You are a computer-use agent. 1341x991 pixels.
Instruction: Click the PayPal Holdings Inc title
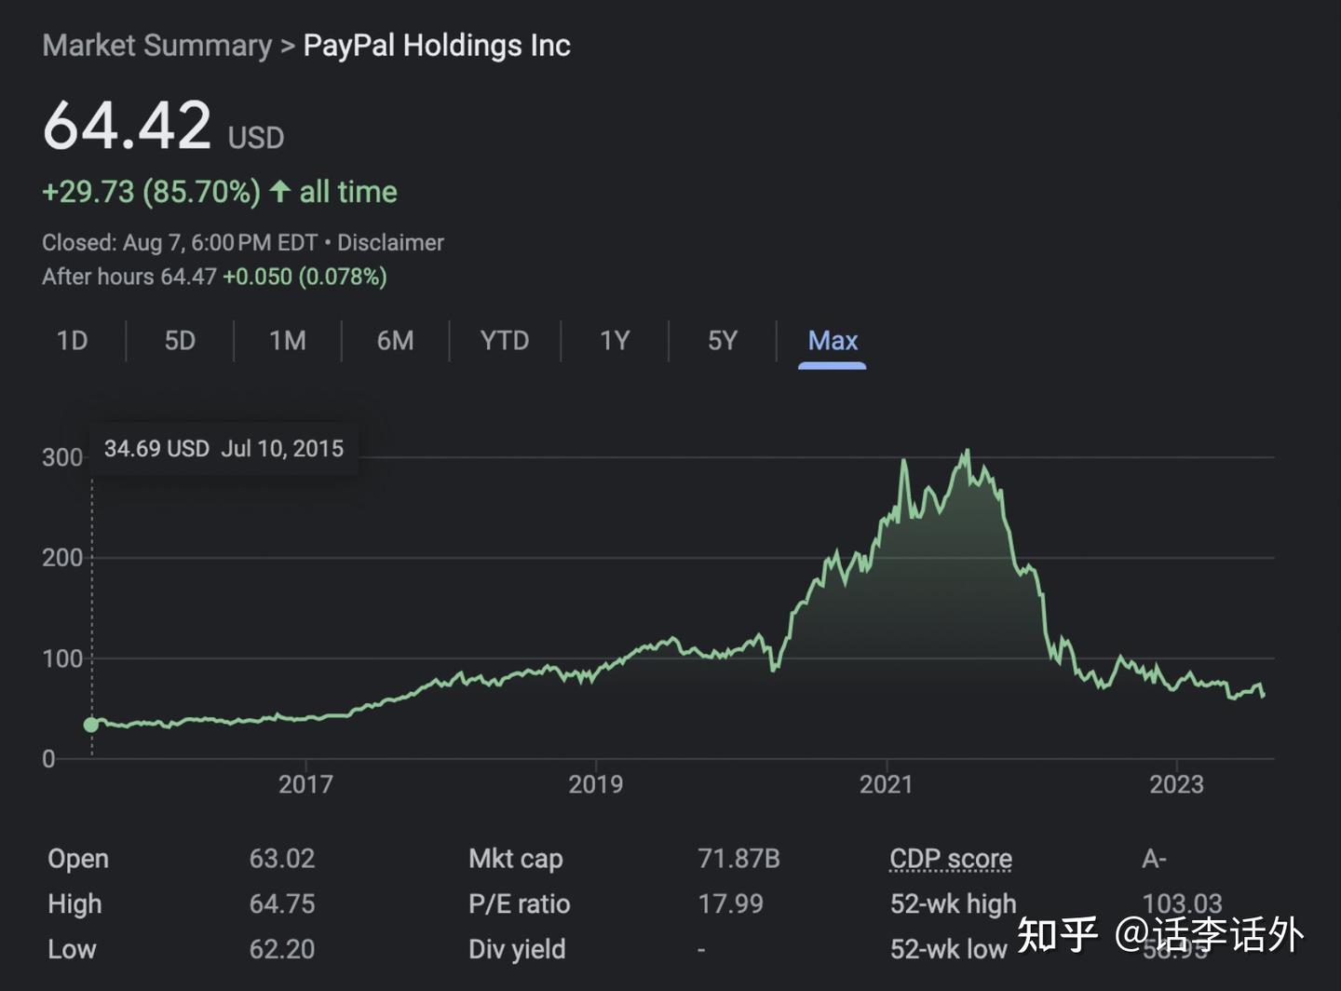click(436, 45)
